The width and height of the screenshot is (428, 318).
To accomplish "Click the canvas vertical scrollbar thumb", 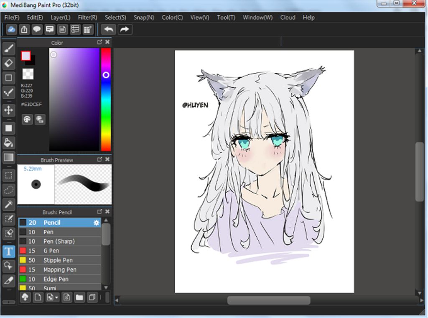I will coord(420,172).
